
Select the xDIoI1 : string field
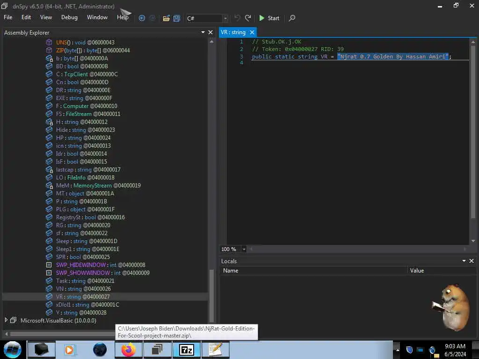click(87, 305)
